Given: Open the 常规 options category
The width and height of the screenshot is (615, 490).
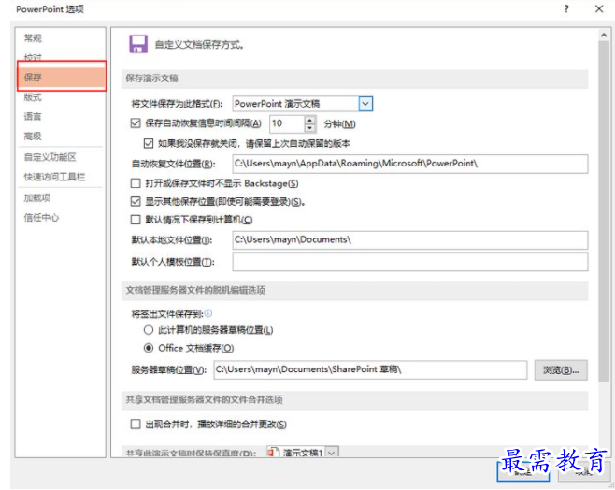Looking at the screenshot, I should pos(33,38).
